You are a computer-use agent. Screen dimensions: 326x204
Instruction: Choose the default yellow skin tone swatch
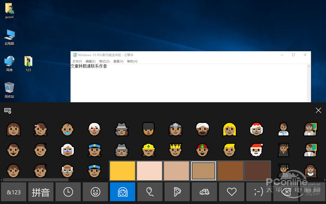pos(122,171)
